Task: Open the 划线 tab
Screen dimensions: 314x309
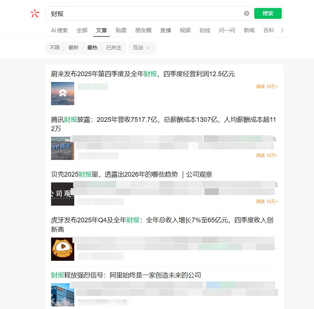Action: point(205,30)
